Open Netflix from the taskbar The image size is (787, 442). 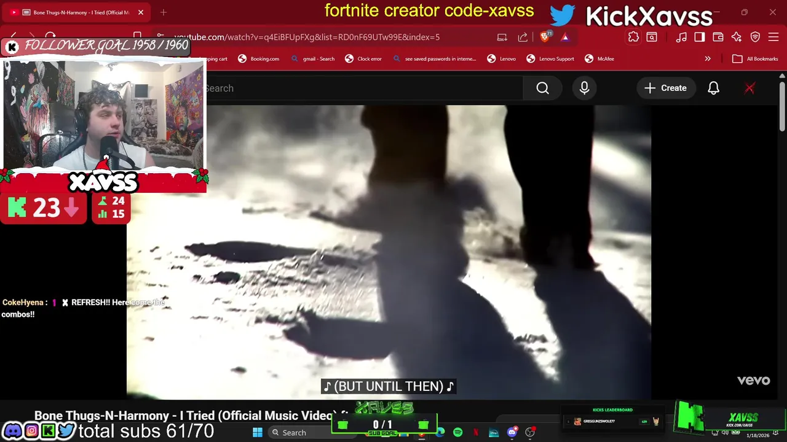click(476, 433)
